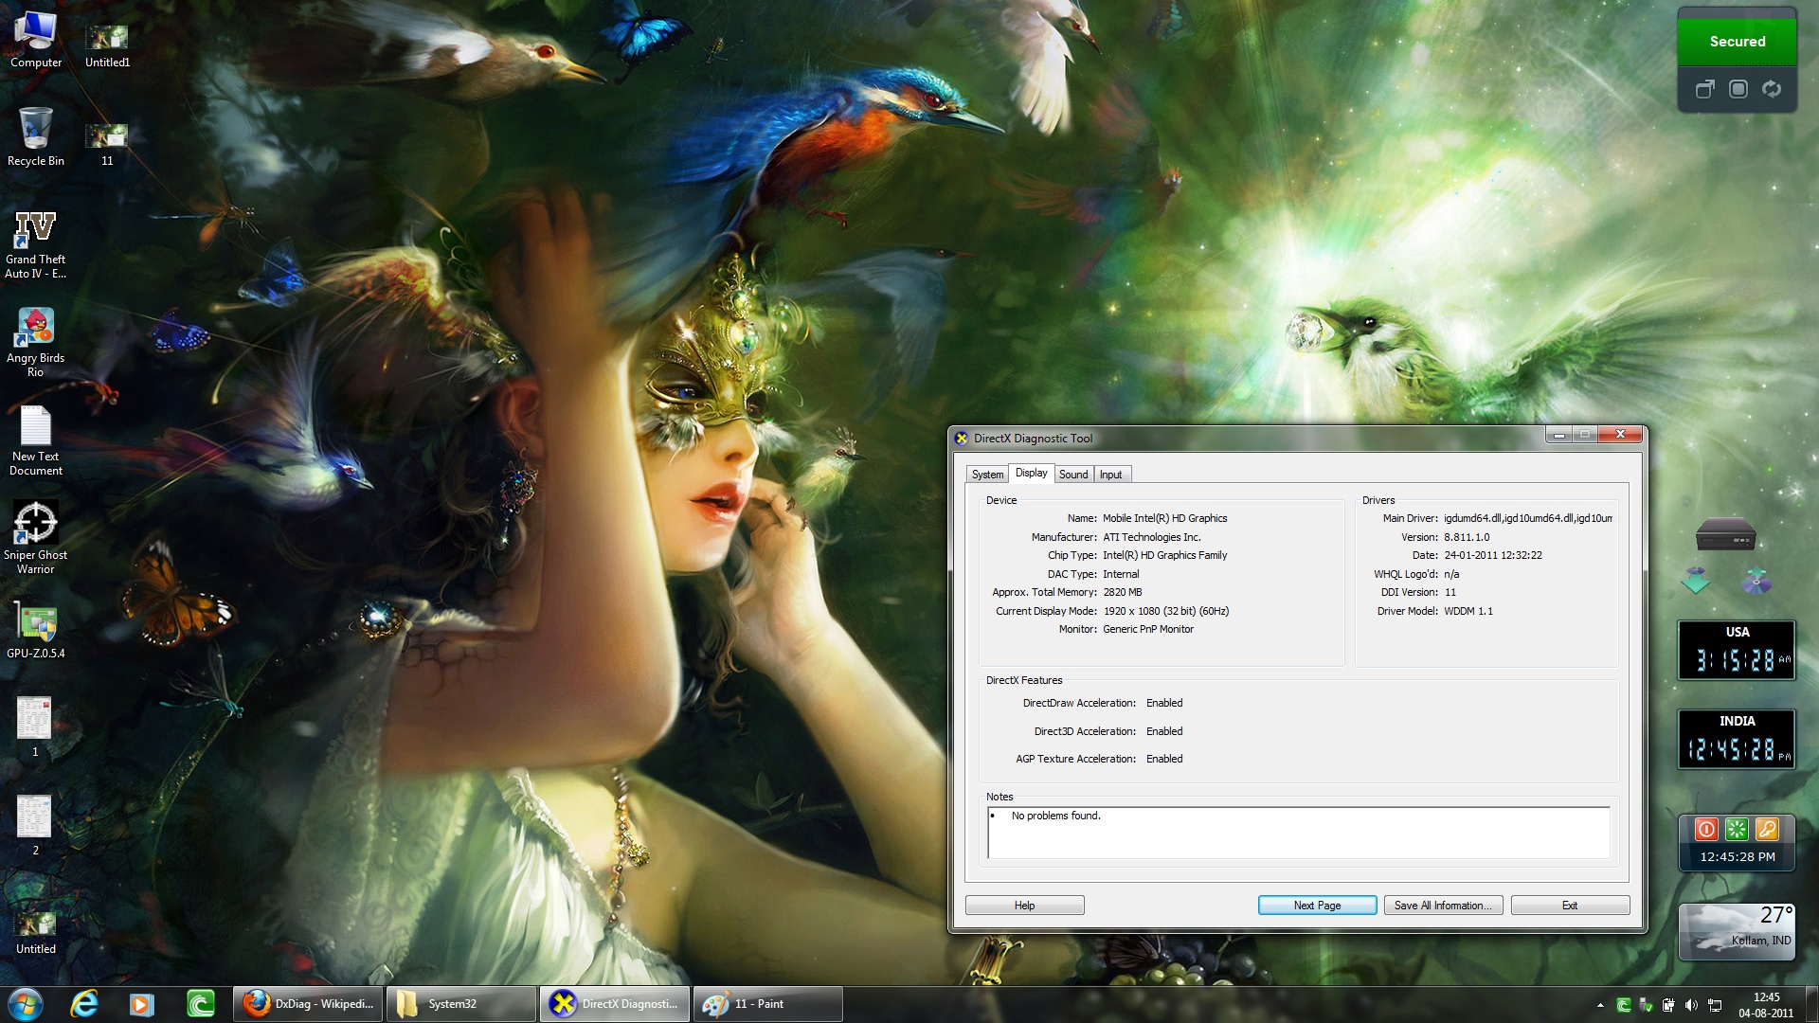1819x1023 pixels.
Task: Click the export arrow icon in security gadget
Action: pyautogui.click(x=1704, y=89)
